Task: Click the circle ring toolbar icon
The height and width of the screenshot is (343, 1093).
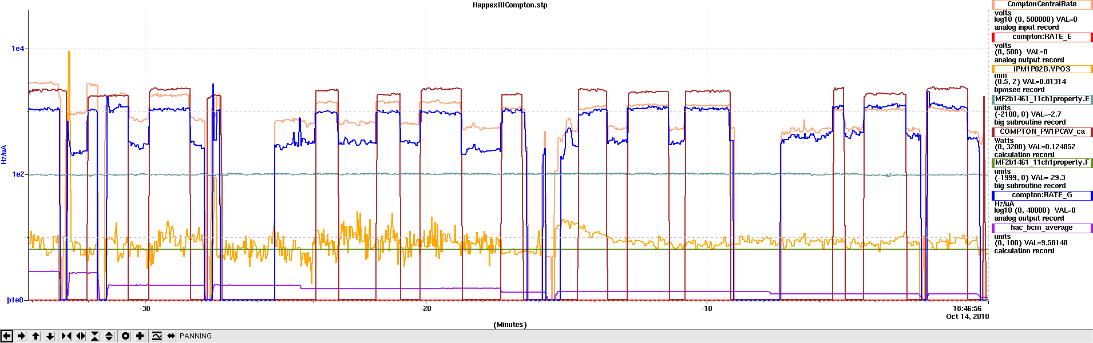Action: 126,336
